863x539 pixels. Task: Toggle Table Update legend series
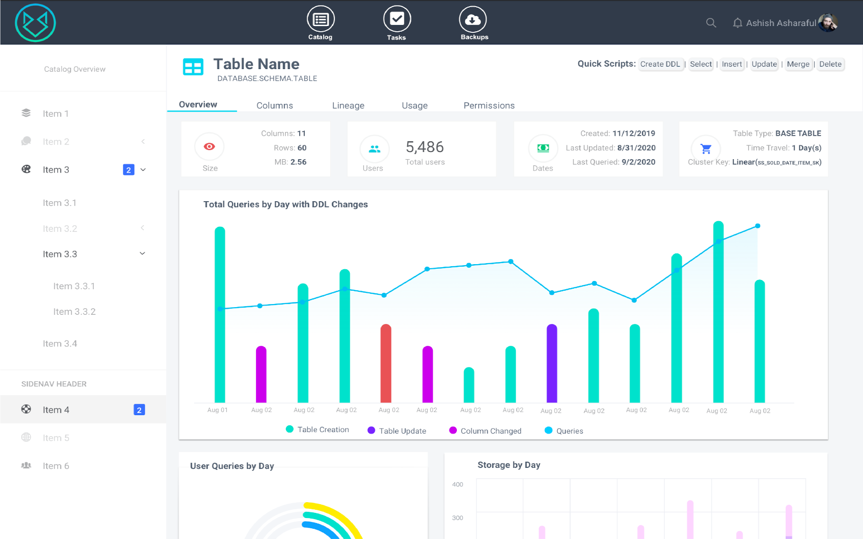click(x=397, y=430)
